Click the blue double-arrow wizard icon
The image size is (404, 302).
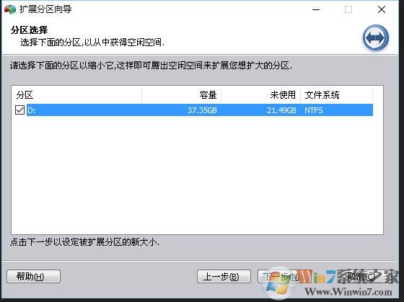click(x=376, y=38)
